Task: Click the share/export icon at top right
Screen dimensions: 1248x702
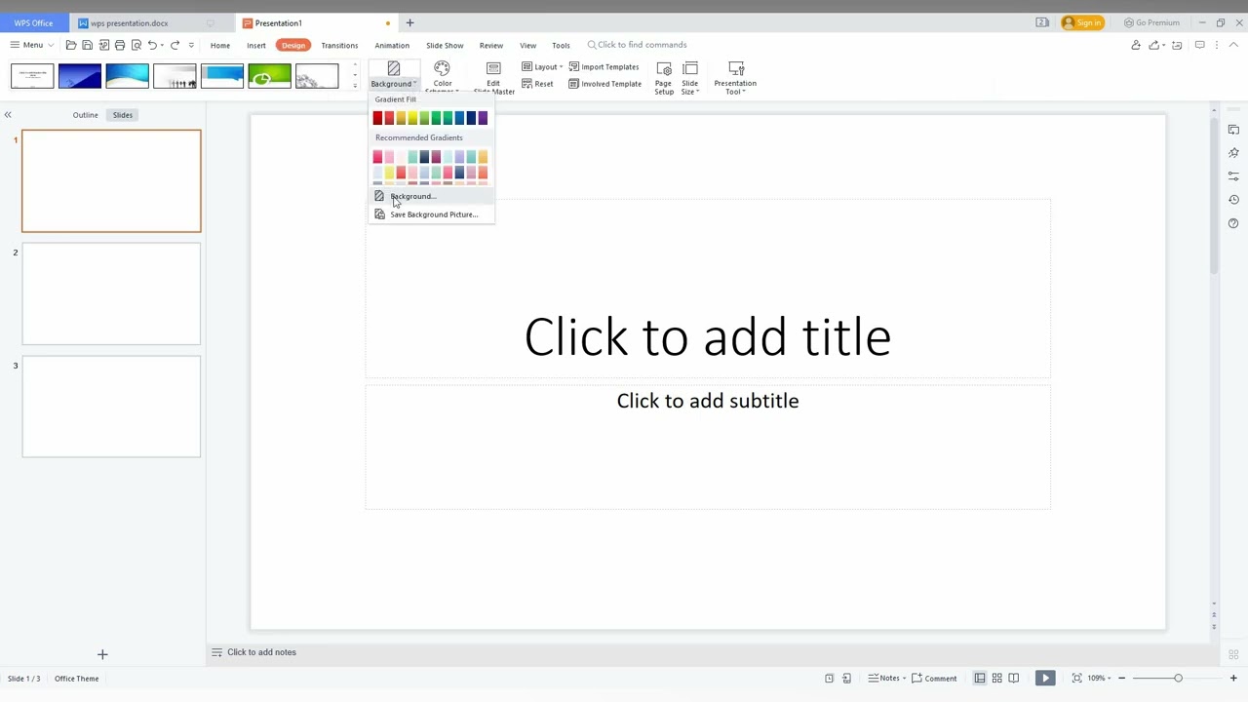Action: point(1154,45)
